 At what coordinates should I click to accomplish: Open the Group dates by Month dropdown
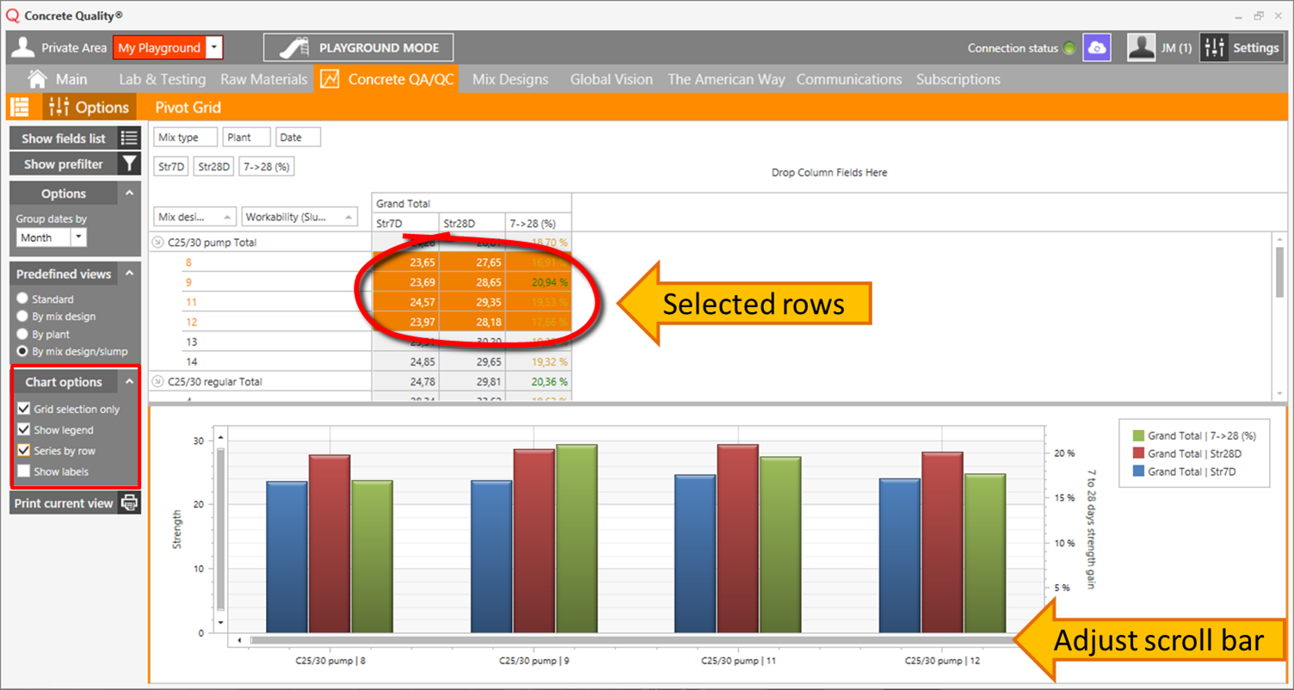(78, 237)
